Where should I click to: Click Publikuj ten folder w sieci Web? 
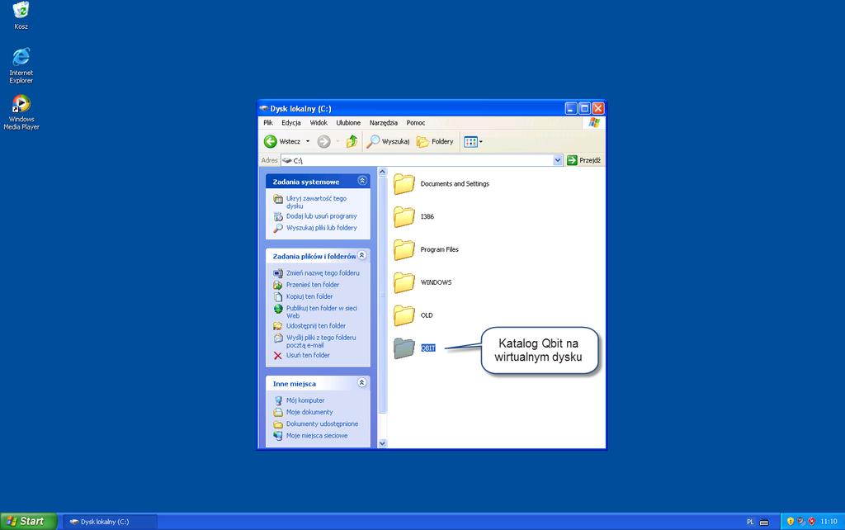[322, 311]
